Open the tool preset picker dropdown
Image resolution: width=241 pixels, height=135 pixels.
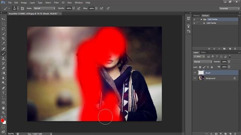pyautogui.click(x=9, y=8)
